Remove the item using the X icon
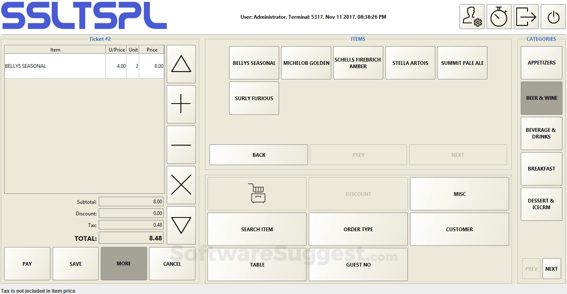This screenshot has height=294, width=567. pos(181,185)
